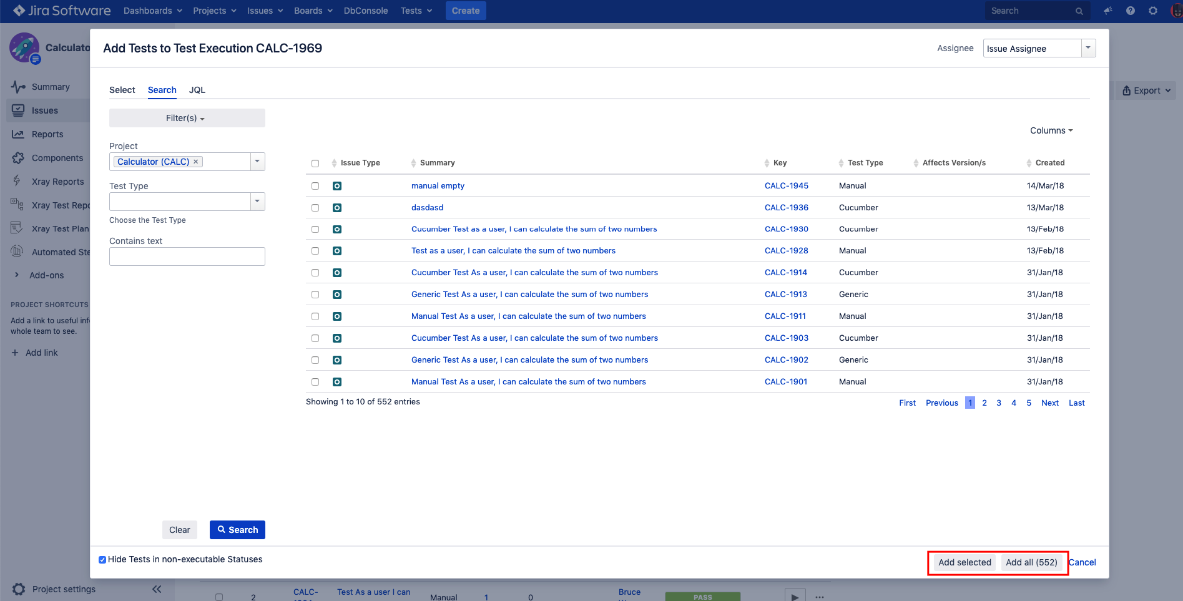The image size is (1183, 601).
Task: Open the help question mark icon
Action: (x=1131, y=11)
